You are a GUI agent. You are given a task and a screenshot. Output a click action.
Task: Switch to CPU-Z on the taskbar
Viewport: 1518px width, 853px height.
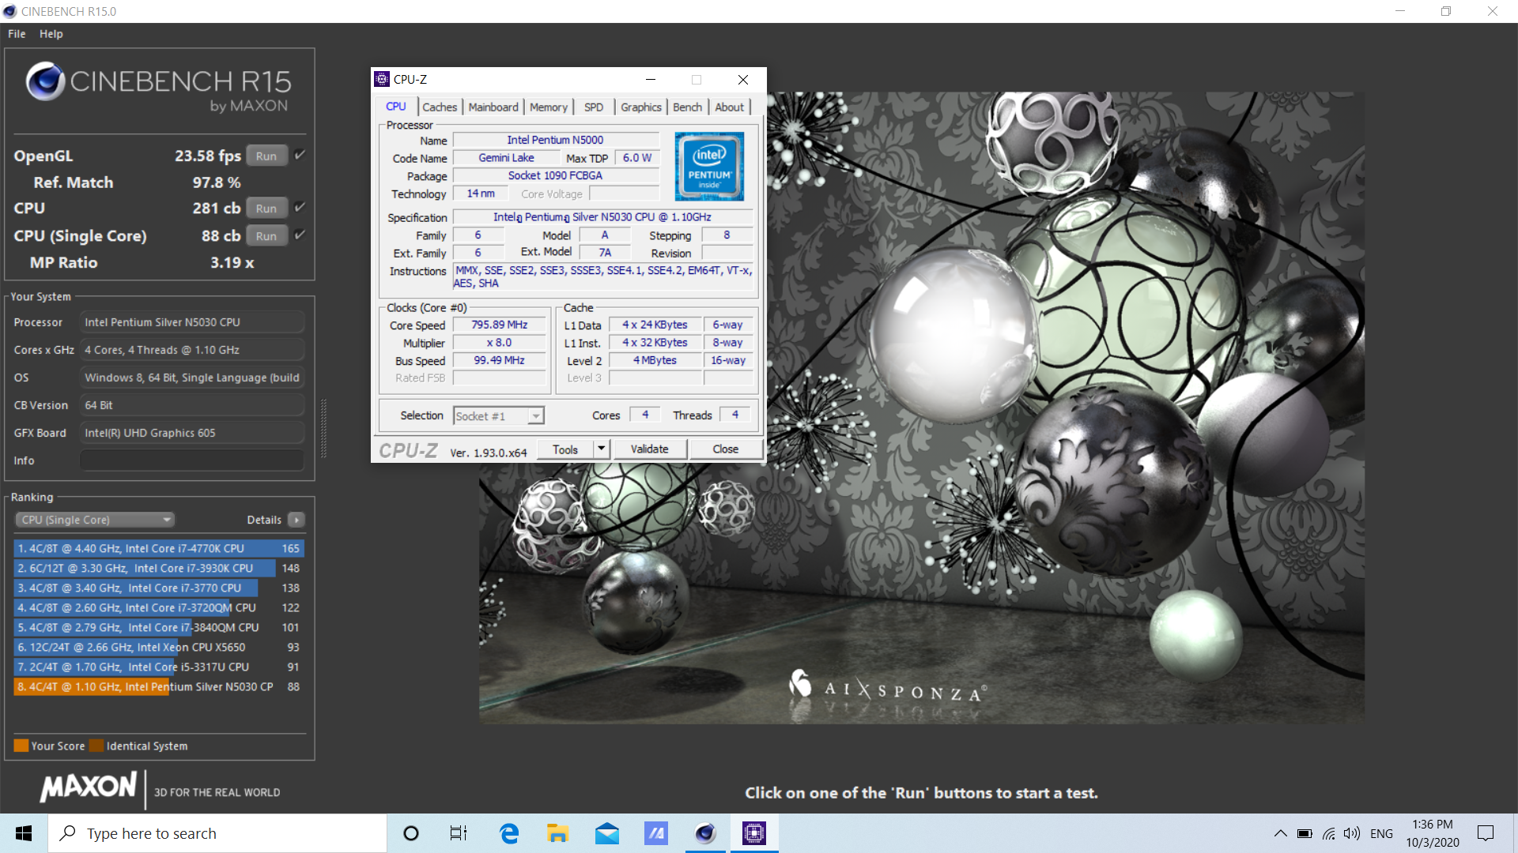point(754,833)
